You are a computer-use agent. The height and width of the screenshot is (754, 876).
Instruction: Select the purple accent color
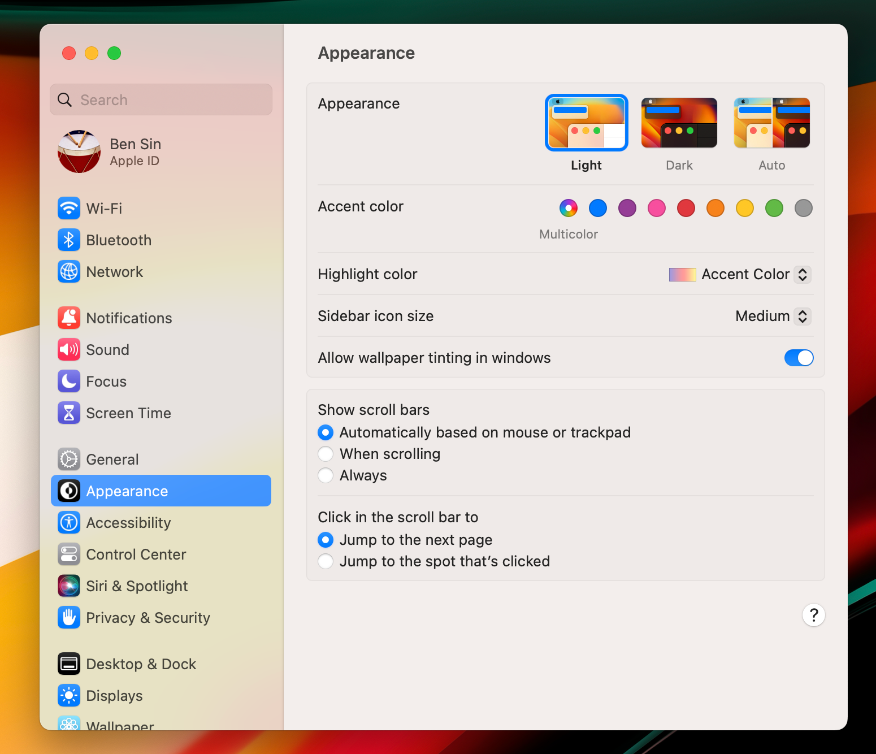pos(627,208)
